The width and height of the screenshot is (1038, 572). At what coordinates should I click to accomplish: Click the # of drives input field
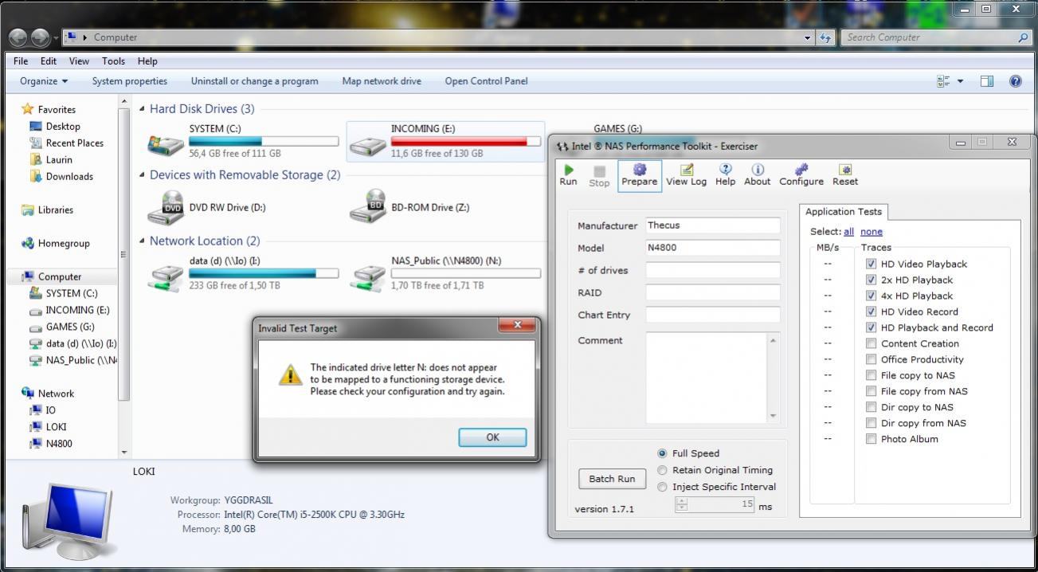(713, 270)
